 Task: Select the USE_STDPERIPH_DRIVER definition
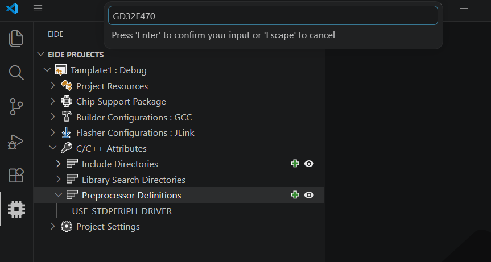pyautogui.click(x=122, y=211)
